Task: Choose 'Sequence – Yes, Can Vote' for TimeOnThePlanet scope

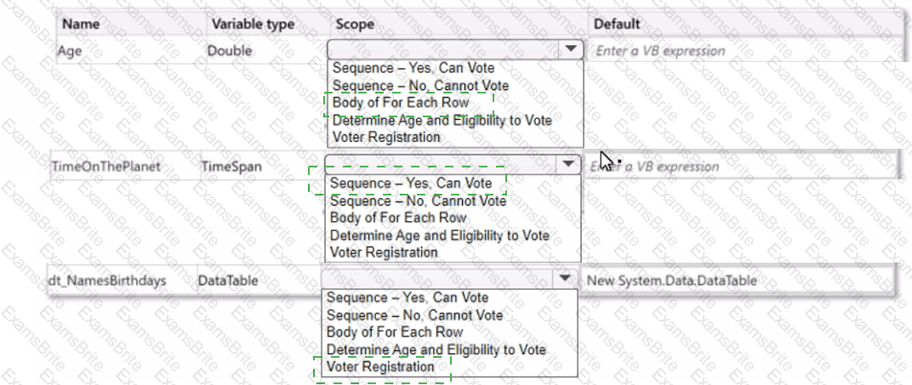Action: [x=411, y=183]
